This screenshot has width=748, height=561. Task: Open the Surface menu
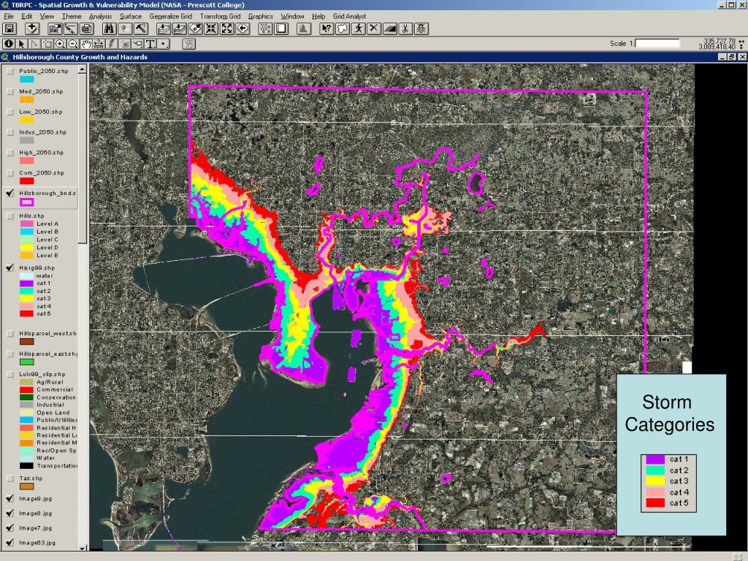(x=131, y=16)
